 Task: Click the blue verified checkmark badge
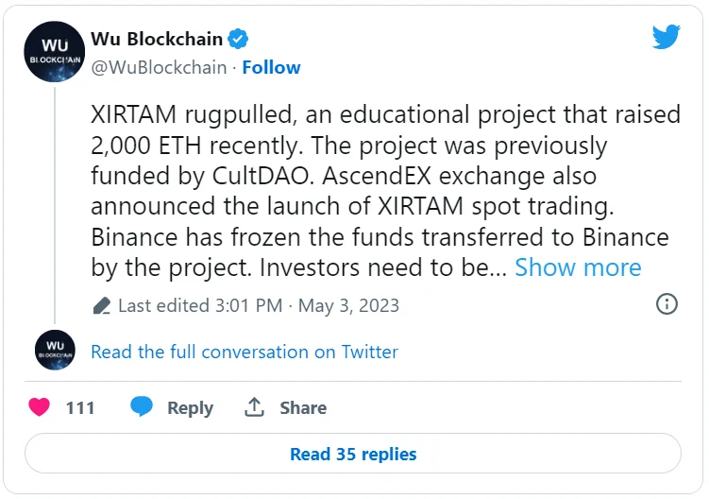click(240, 39)
